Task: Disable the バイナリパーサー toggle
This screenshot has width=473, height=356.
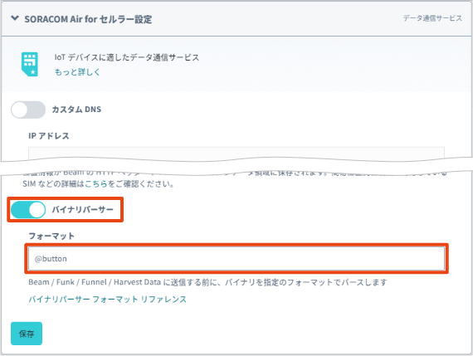Action: [28, 210]
